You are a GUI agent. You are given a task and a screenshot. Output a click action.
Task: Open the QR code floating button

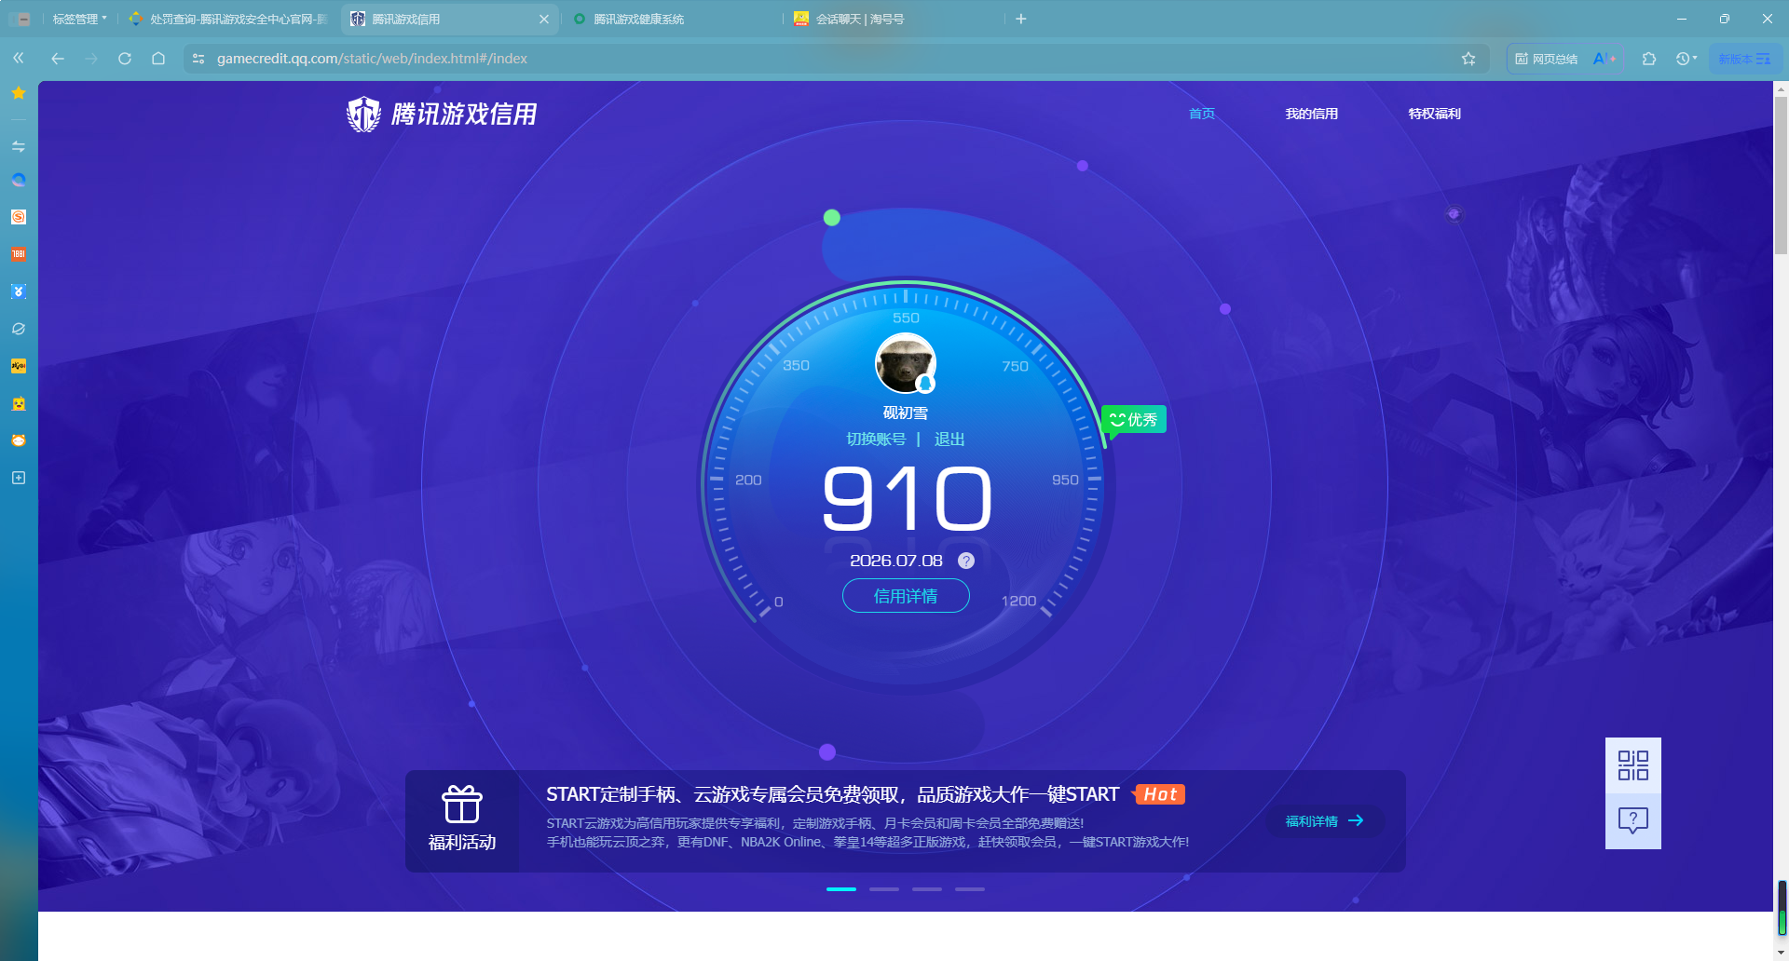pos(1633,765)
